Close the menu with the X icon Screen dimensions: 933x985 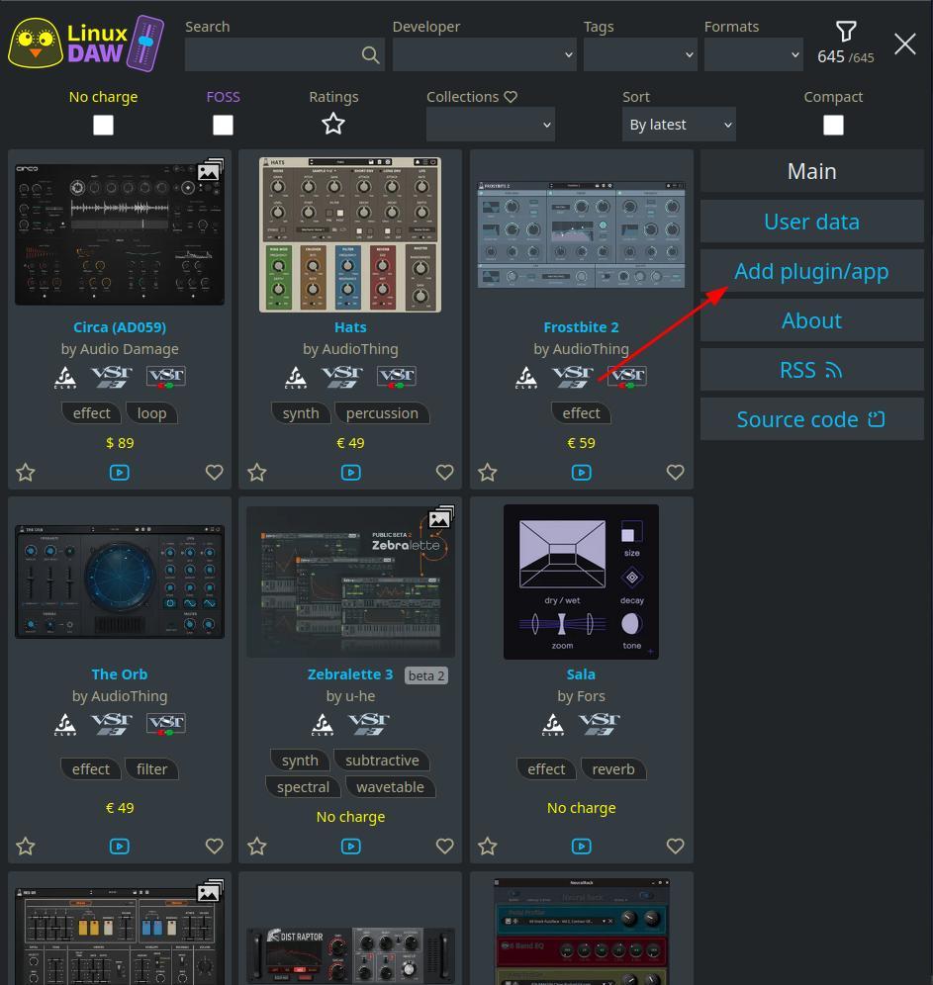click(x=904, y=44)
